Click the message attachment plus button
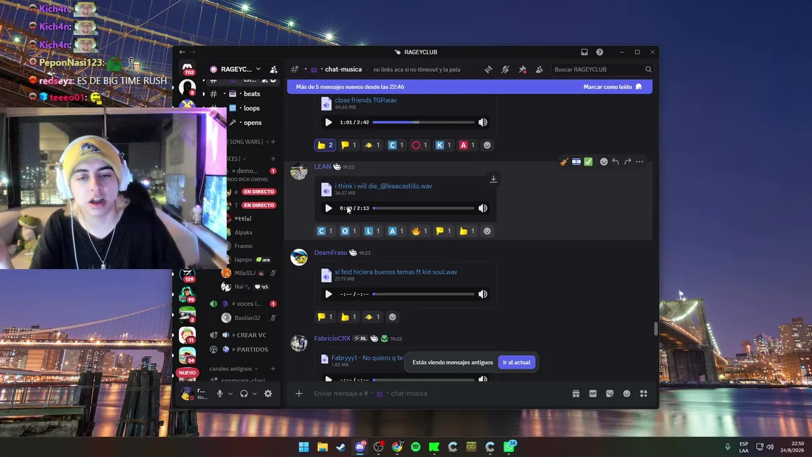This screenshot has width=812, height=457. coord(299,394)
